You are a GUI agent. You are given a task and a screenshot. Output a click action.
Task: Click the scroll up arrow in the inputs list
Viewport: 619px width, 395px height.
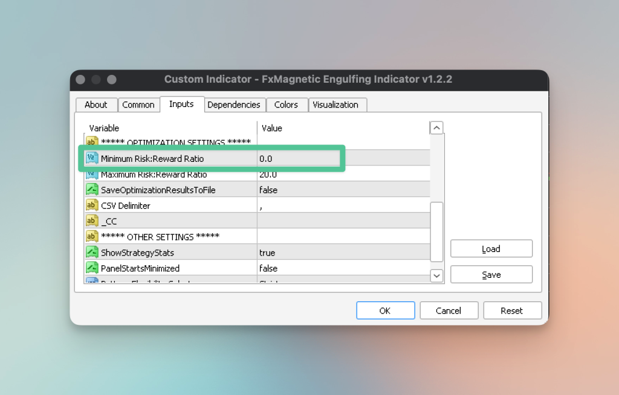[x=436, y=127]
